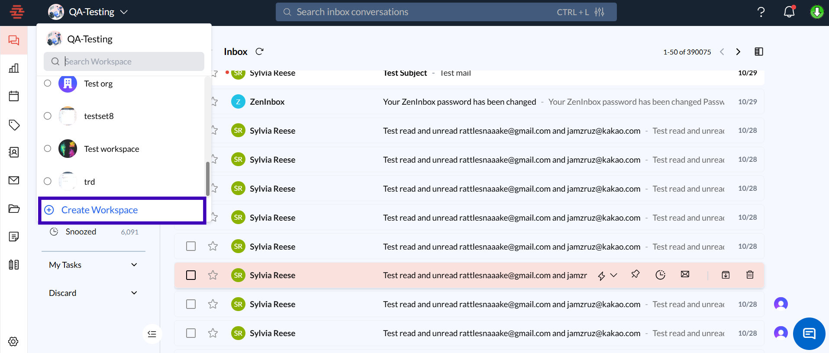Open the notifications bell
The width and height of the screenshot is (829, 353).
(789, 12)
